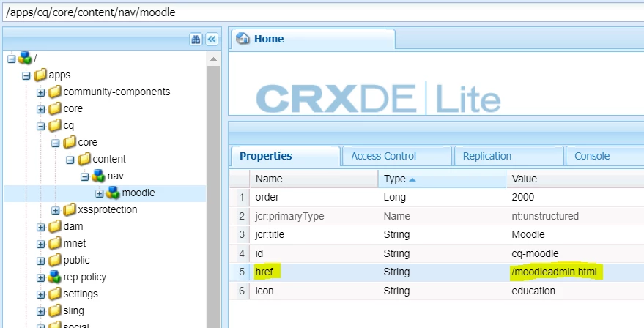This screenshot has width=644, height=328.
Task: Sort by the Type column header
Action: pos(442,179)
